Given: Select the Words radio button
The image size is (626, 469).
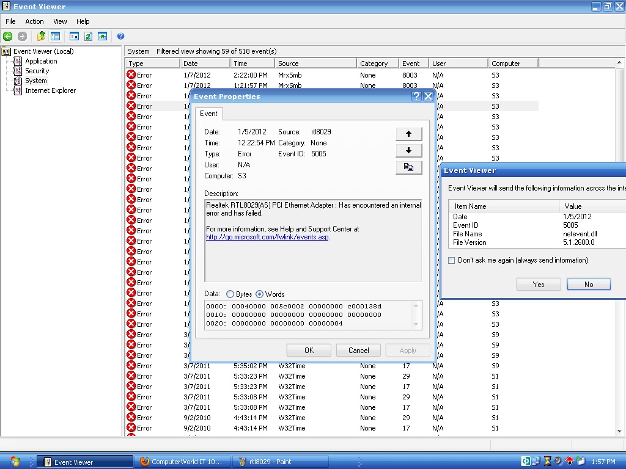Looking at the screenshot, I should click(x=260, y=294).
